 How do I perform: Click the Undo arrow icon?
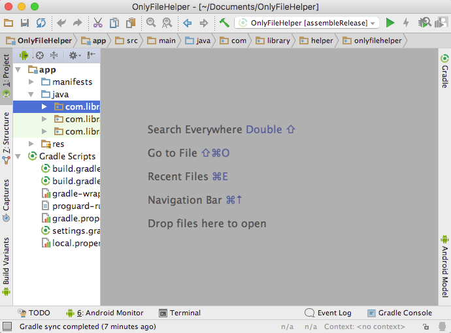tap(61, 23)
